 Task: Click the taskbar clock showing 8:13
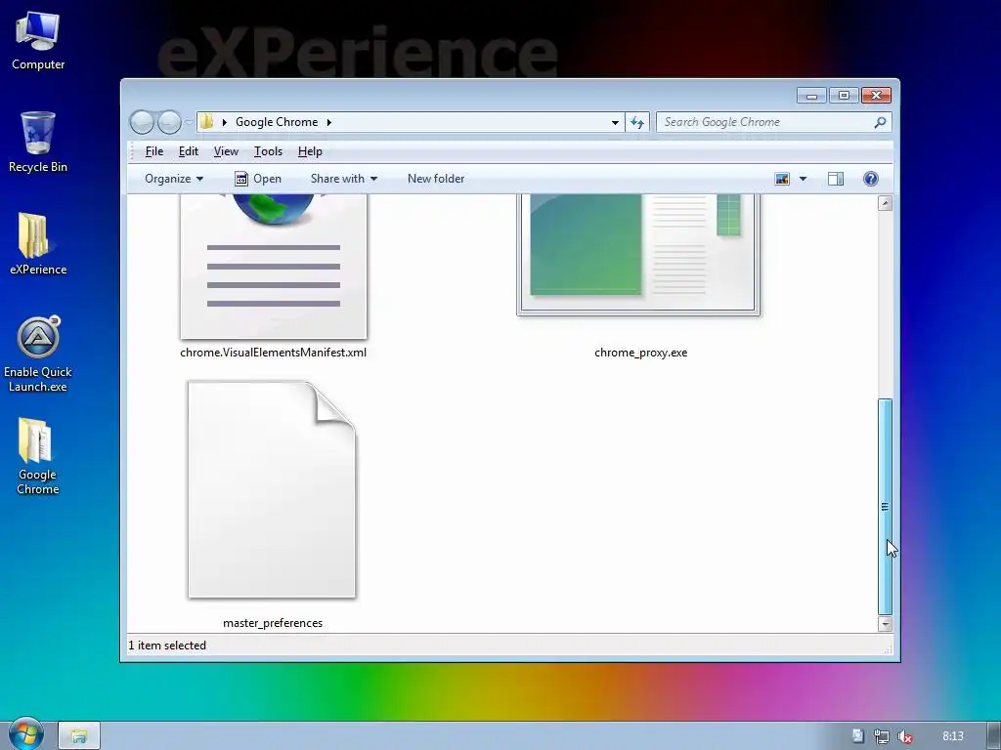pyautogui.click(x=952, y=736)
